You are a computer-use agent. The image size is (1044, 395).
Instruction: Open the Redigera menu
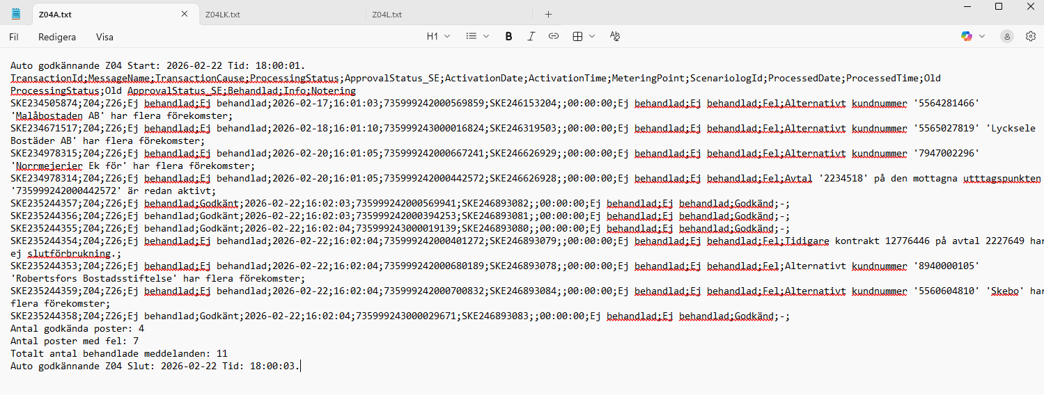57,37
